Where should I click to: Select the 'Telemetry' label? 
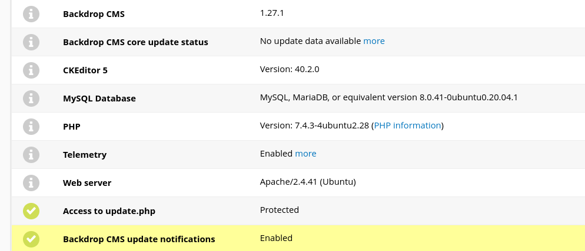[85, 155]
